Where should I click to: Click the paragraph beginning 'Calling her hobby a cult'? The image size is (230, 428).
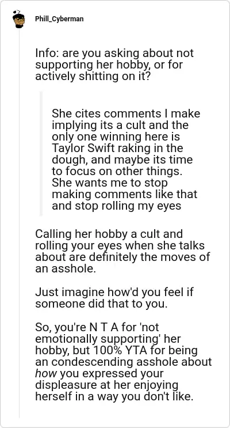(122, 251)
